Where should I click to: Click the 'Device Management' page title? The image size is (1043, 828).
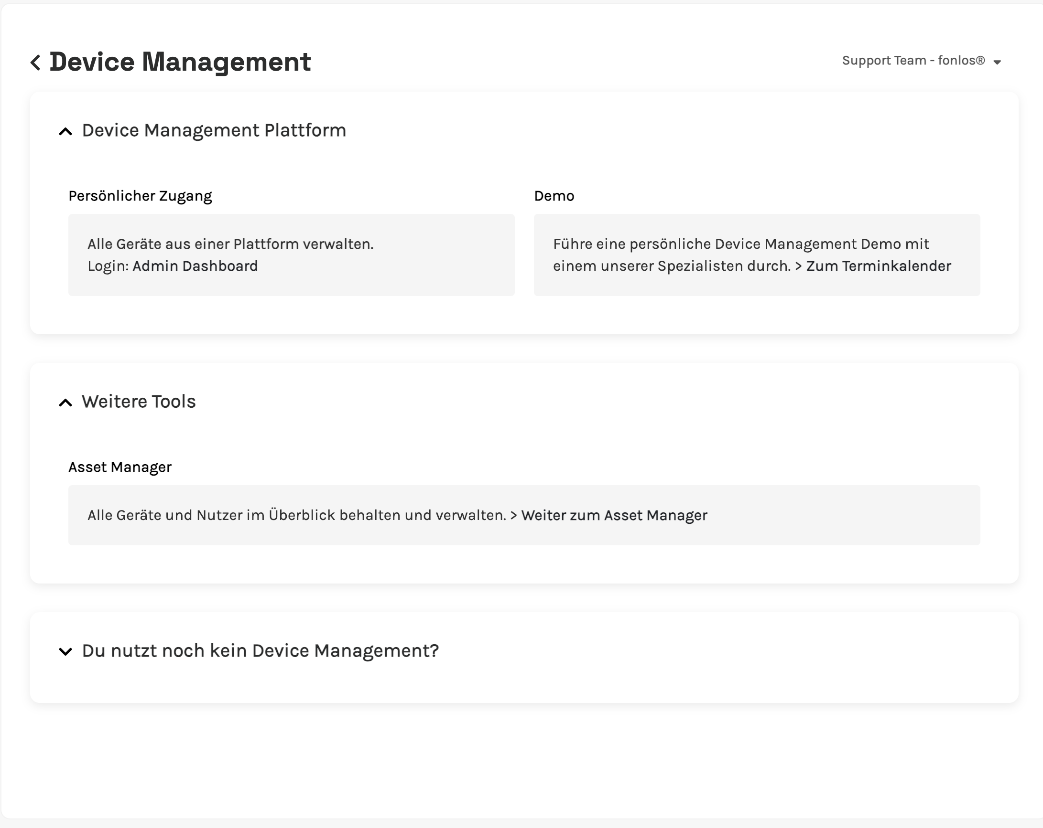tap(180, 63)
